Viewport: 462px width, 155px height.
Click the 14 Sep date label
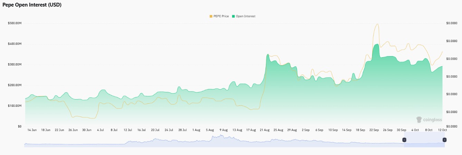(347, 130)
